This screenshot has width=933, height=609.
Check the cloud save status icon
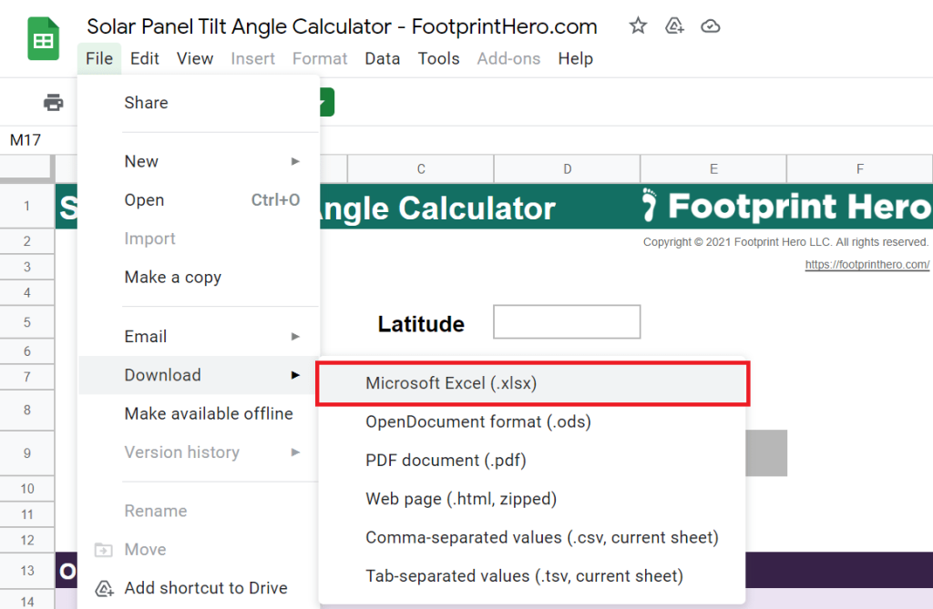click(711, 26)
